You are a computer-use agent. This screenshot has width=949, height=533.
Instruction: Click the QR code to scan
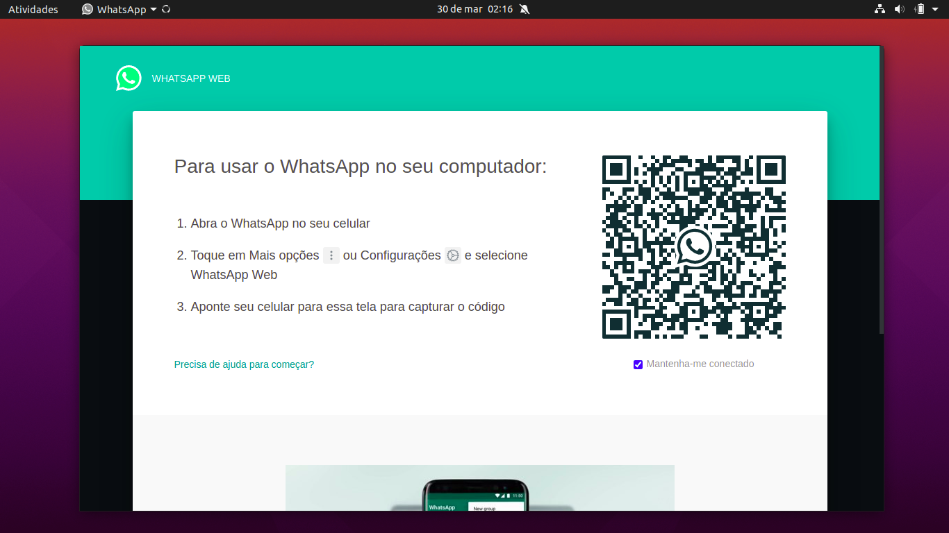pyautogui.click(x=694, y=247)
